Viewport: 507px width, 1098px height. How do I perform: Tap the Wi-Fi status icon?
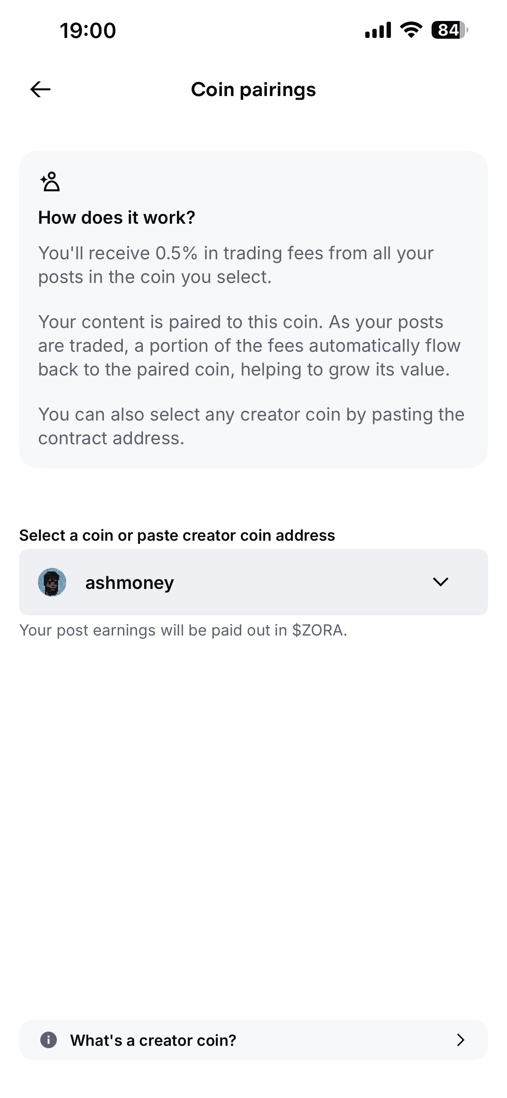pos(411,30)
